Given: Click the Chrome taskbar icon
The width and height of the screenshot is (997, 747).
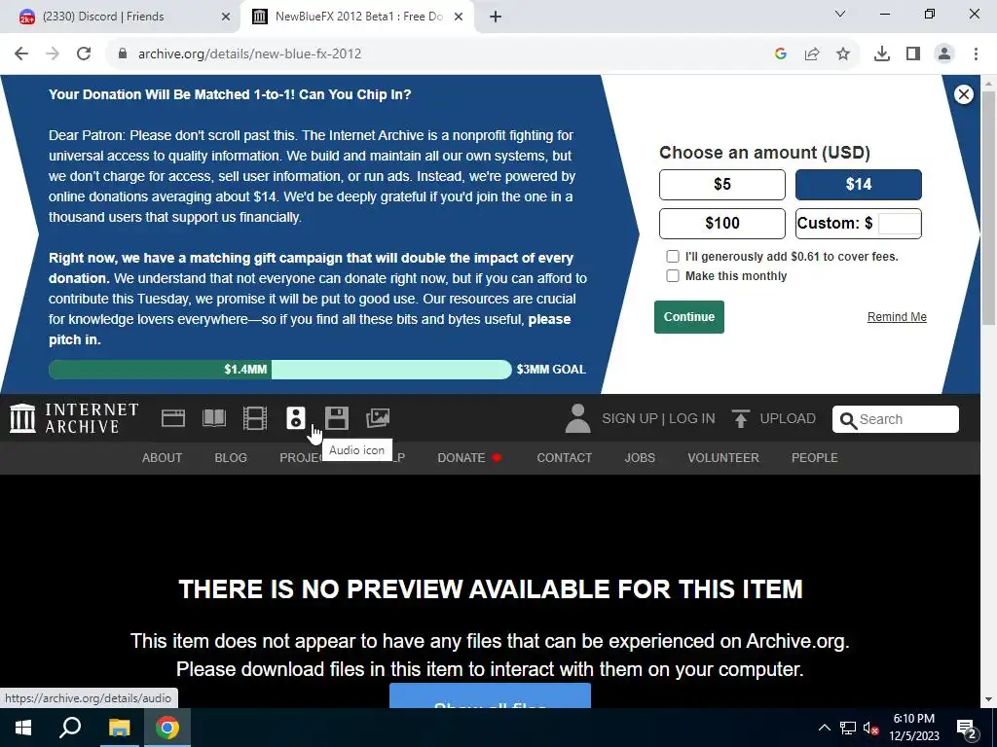Looking at the screenshot, I should point(167,728).
